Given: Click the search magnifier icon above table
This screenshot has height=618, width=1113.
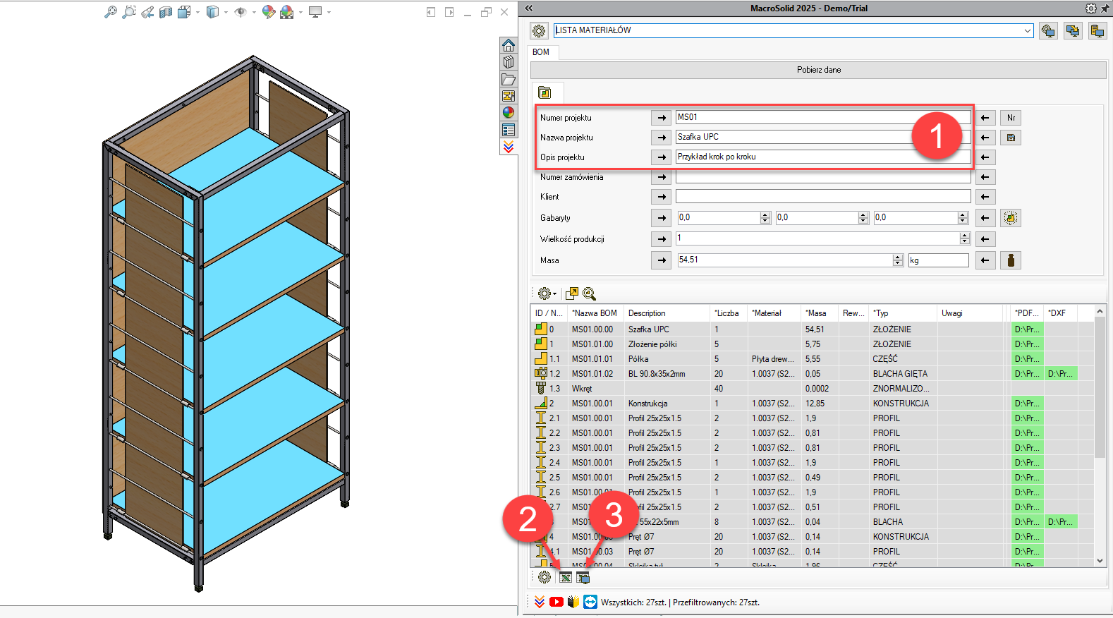Looking at the screenshot, I should 589,293.
